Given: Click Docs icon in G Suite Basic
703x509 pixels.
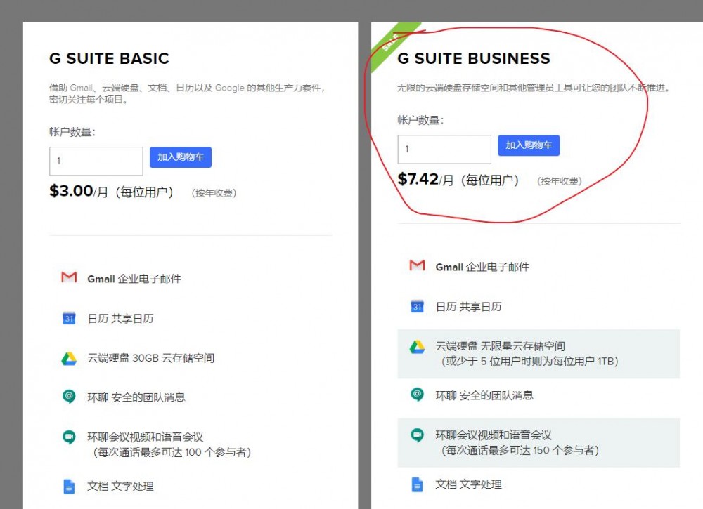Looking at the screenshot, I should [69, 486].
